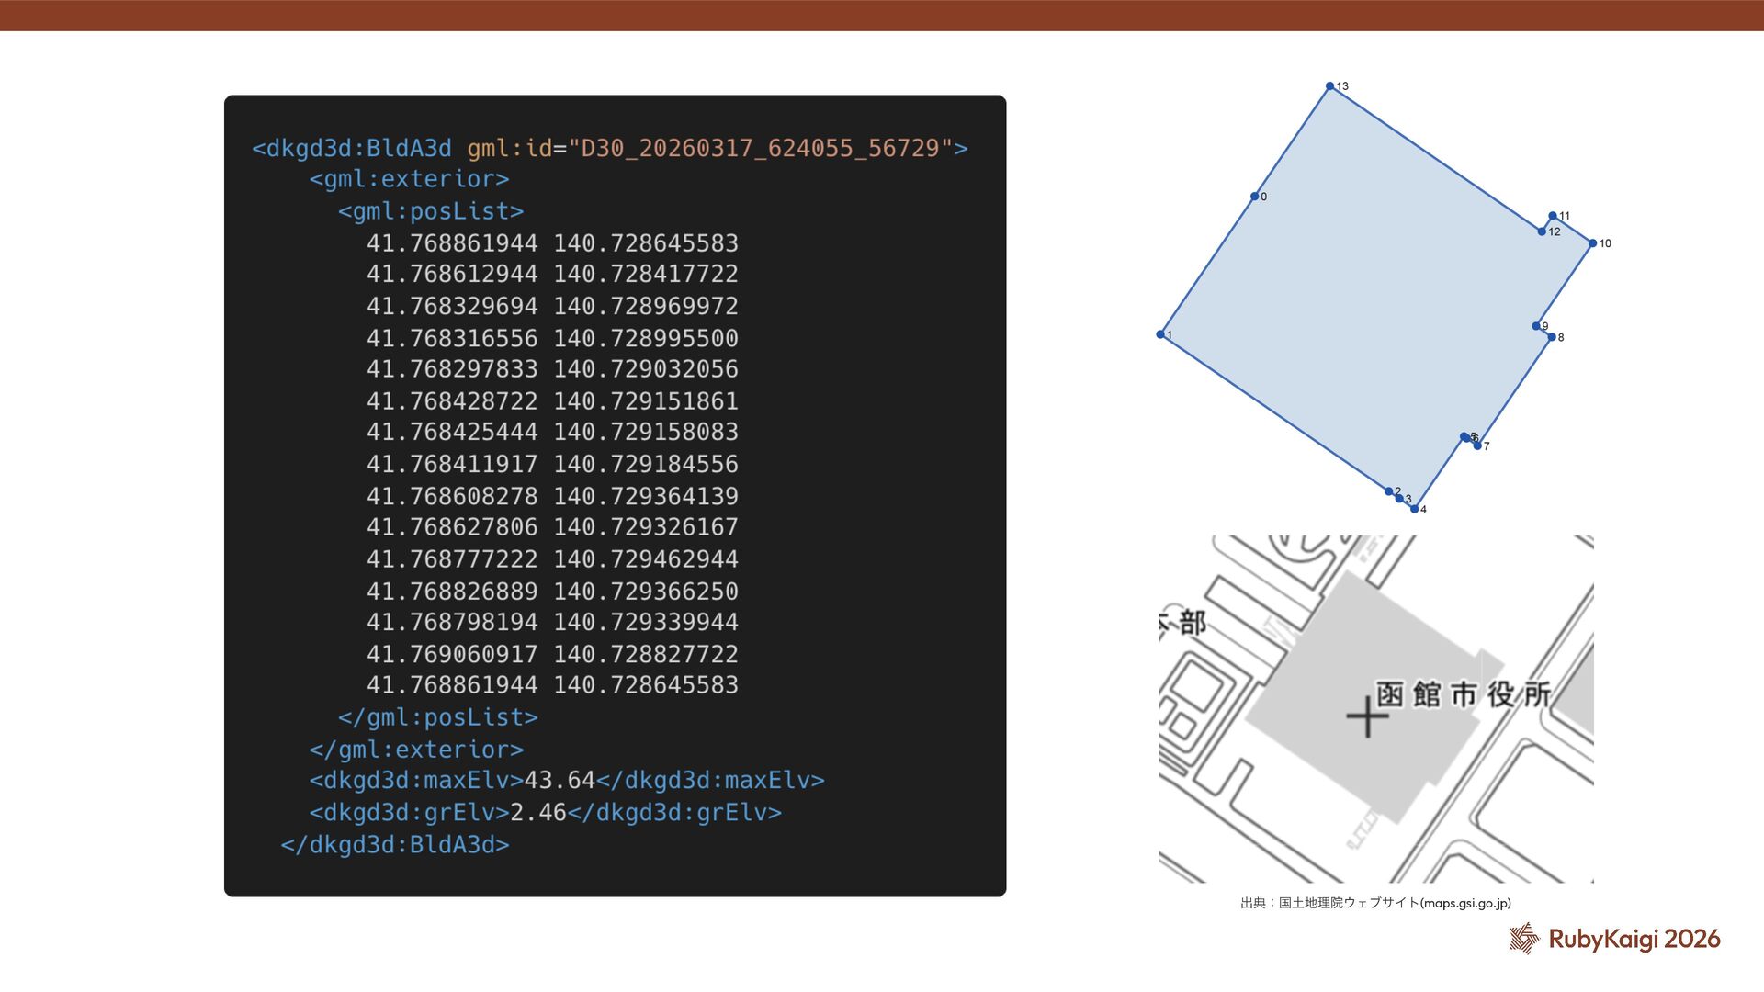Click the opening gml:posList tag
This screenshot has width=1764, height=992.
pos(431,211)
